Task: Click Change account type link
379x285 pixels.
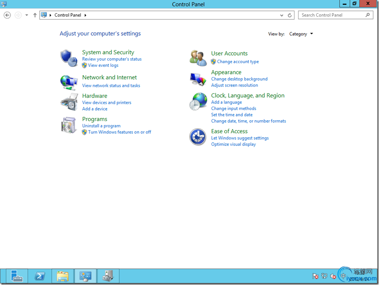Action: tap(238, 62)
